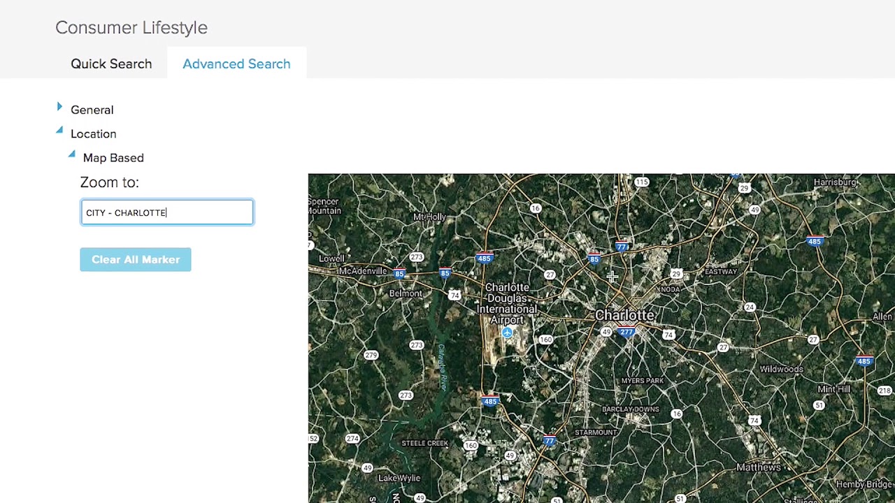Collapse the Location section arrow

pyautogui.click(x=59, y=130)
